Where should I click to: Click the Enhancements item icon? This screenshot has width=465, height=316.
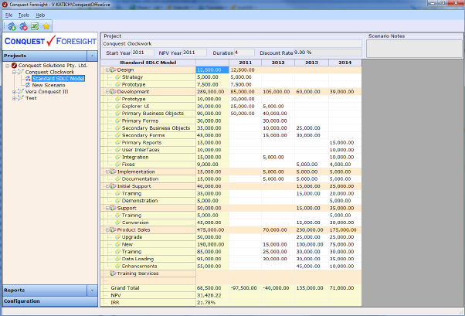(x=117, y=266)
